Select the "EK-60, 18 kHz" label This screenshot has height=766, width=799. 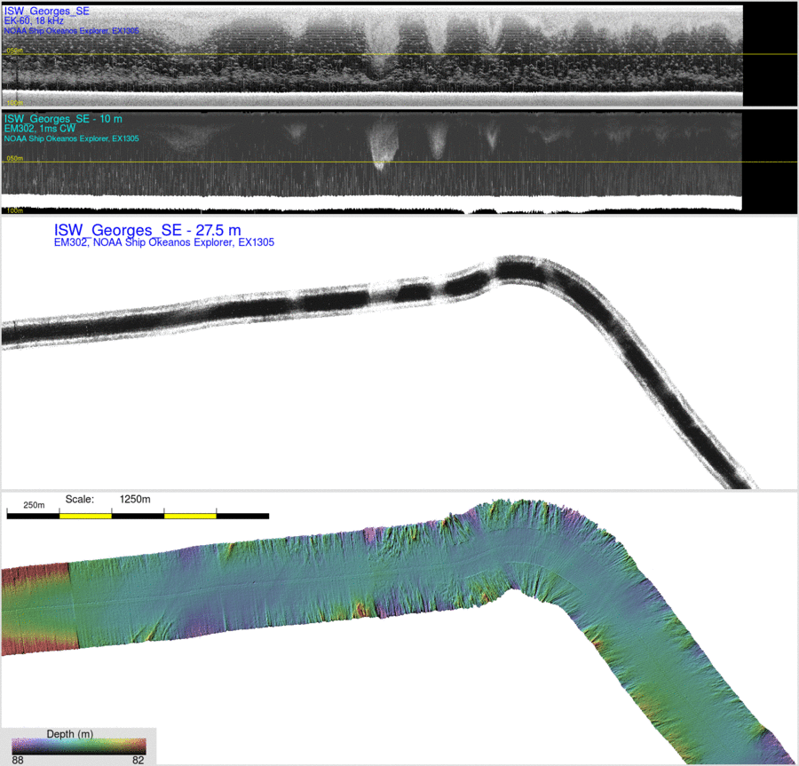tap(34, 21)
